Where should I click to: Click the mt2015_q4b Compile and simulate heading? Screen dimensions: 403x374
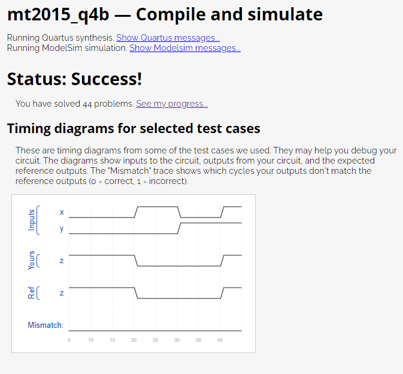[165, 14]
